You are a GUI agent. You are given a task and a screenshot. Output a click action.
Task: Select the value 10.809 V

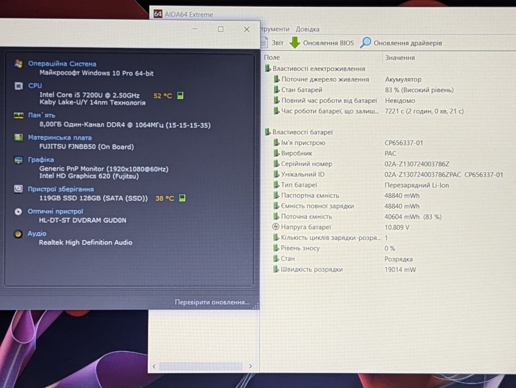[397, 227]
